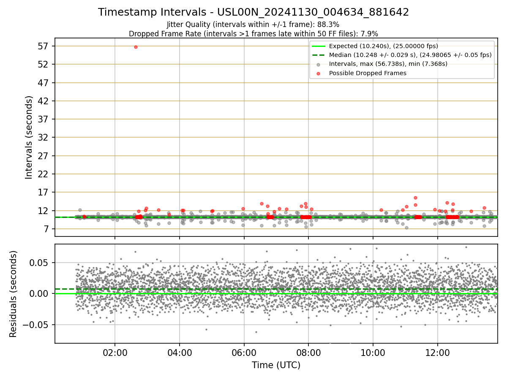Click the 12:00 tick label on the time axis
The image size is (507, 380).
point(437,353)
